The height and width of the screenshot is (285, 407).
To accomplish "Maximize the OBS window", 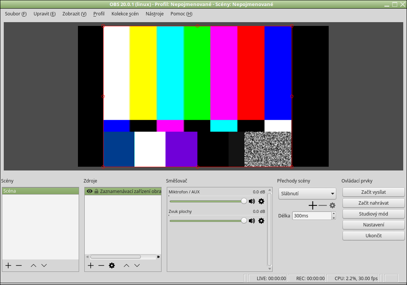I will (395, 5).
